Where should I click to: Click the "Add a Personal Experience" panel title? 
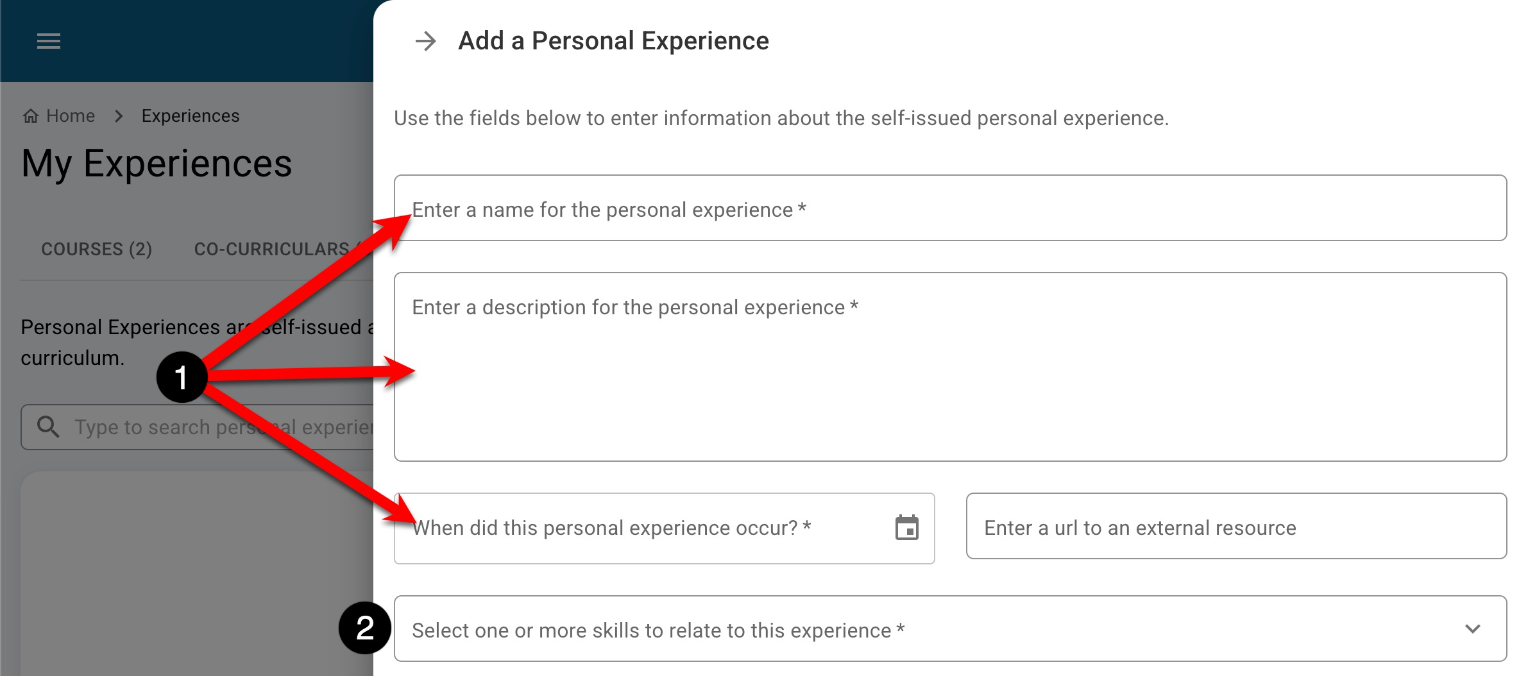613,41
